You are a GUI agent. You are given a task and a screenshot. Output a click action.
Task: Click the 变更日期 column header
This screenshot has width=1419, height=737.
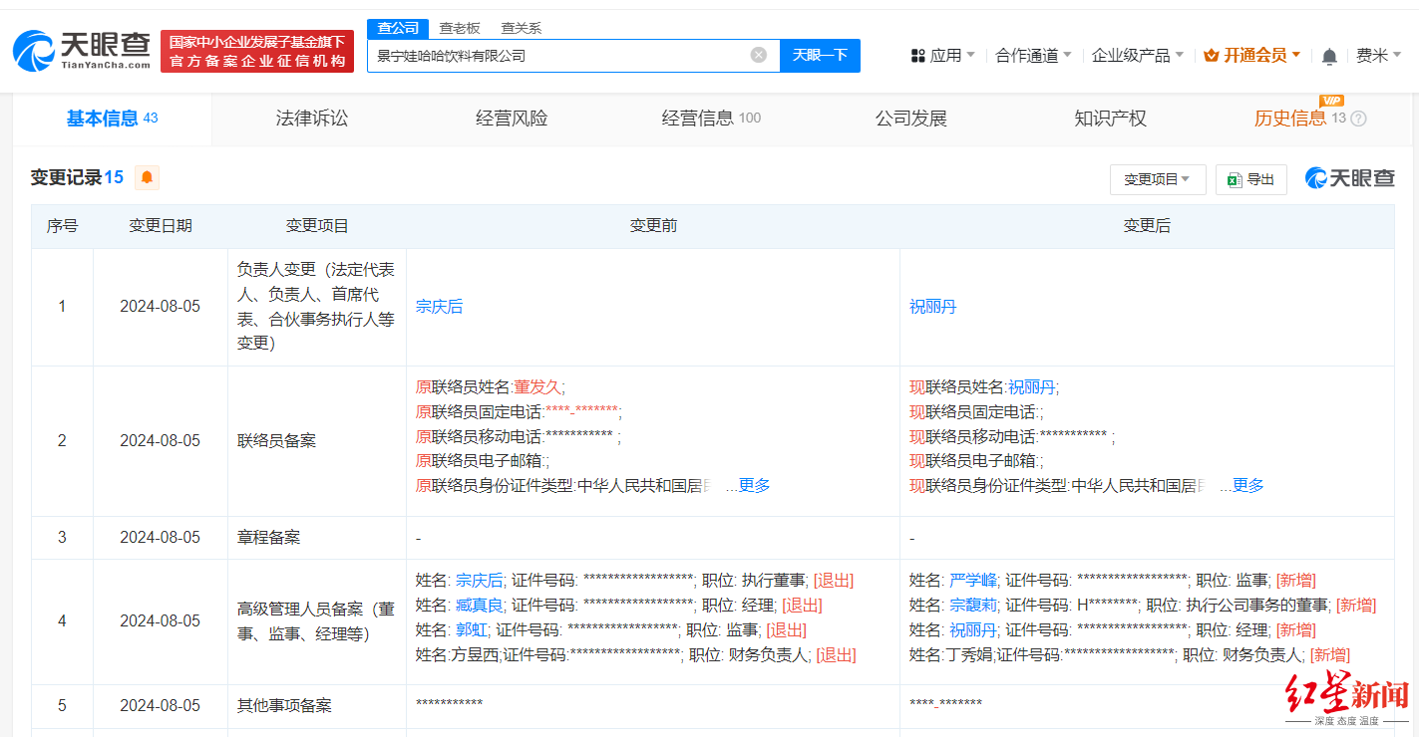pos(161,226)
